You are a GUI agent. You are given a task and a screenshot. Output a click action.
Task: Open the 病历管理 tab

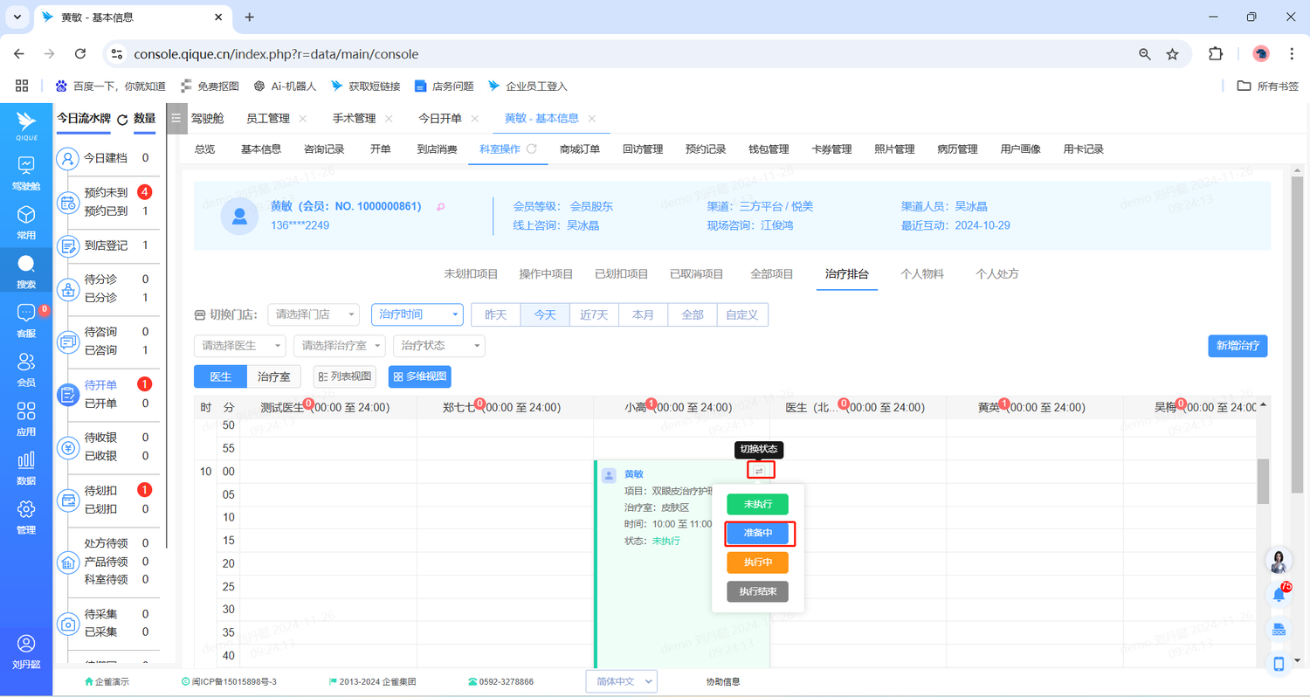click(x=956, y=149)
